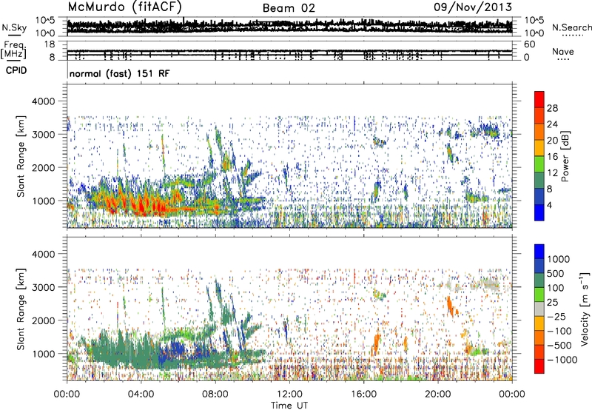Click the frequency trace panel
The width and height of the screenshot is (592, 410).
point(290,50)
